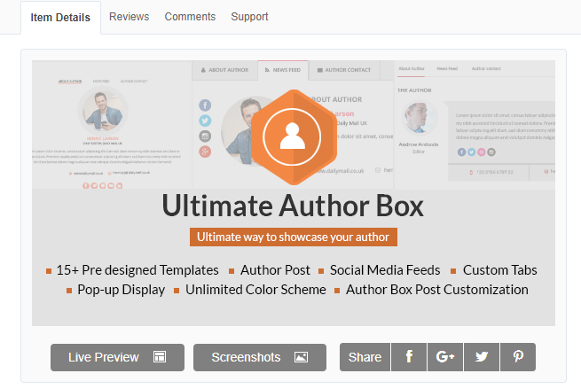
Task: Click the Twitter share icon
Action: pyautogui.click(x=482, y=357)
